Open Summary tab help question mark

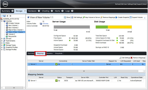[12, 11]
